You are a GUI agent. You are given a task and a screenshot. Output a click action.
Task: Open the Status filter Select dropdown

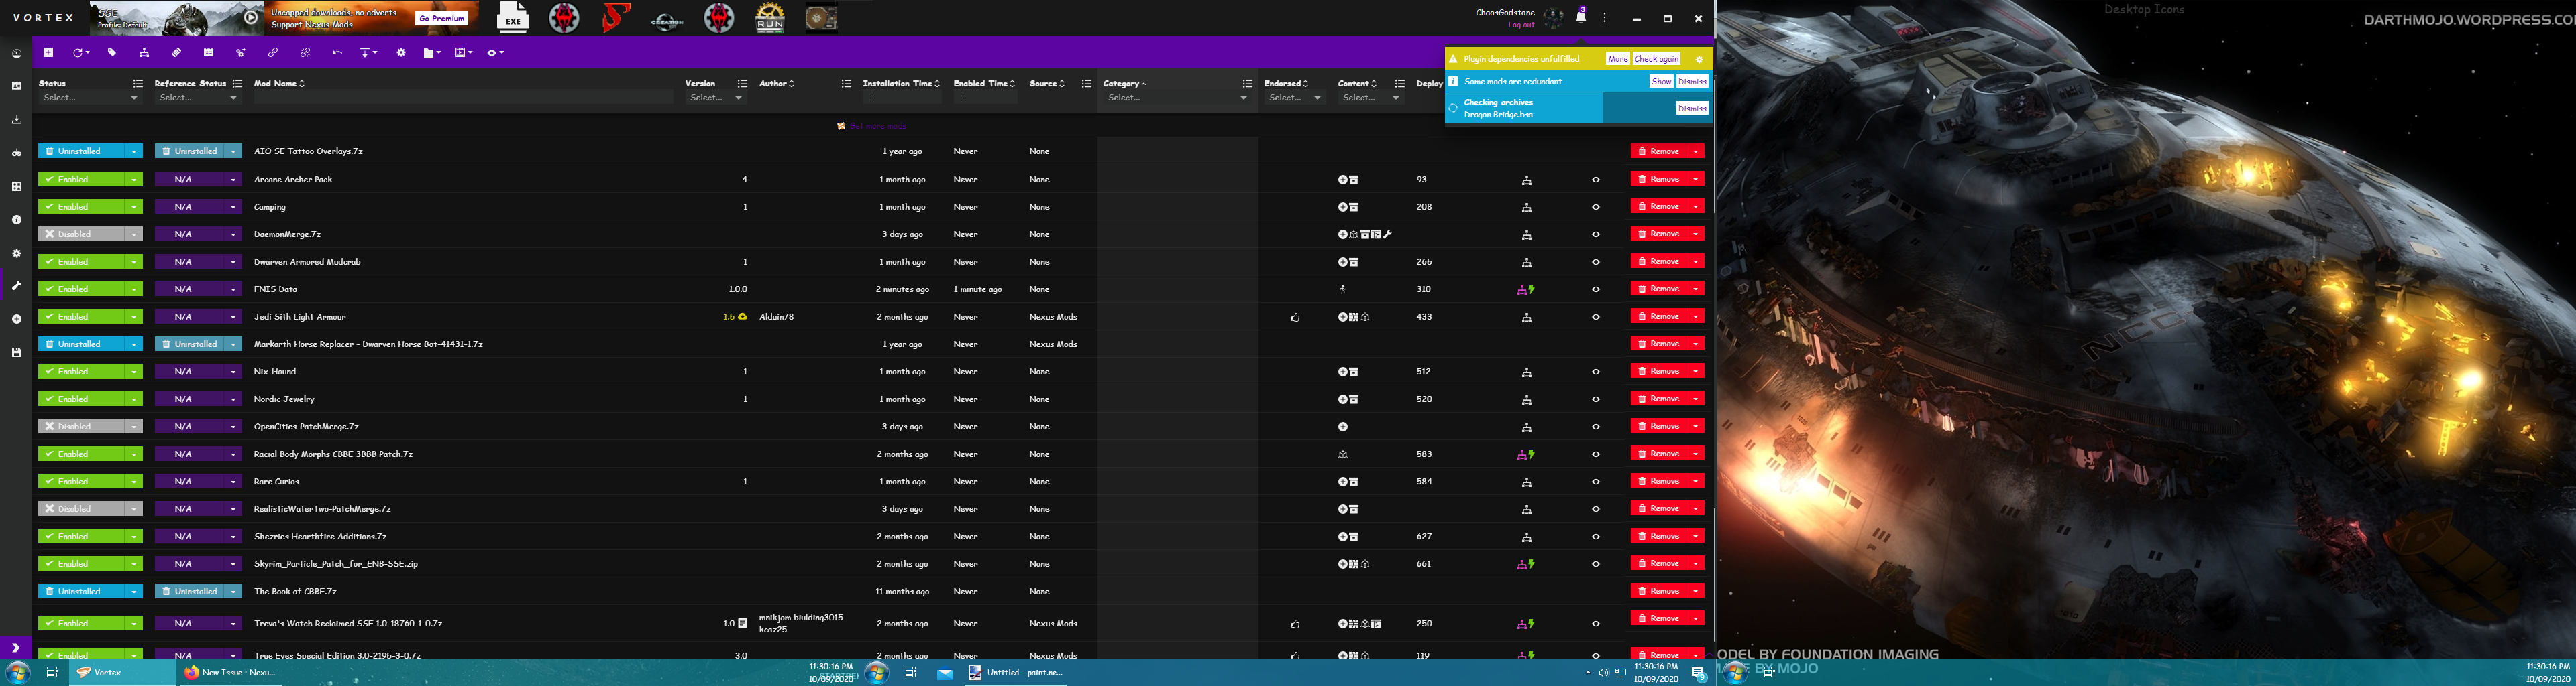[x=90, y=98]
